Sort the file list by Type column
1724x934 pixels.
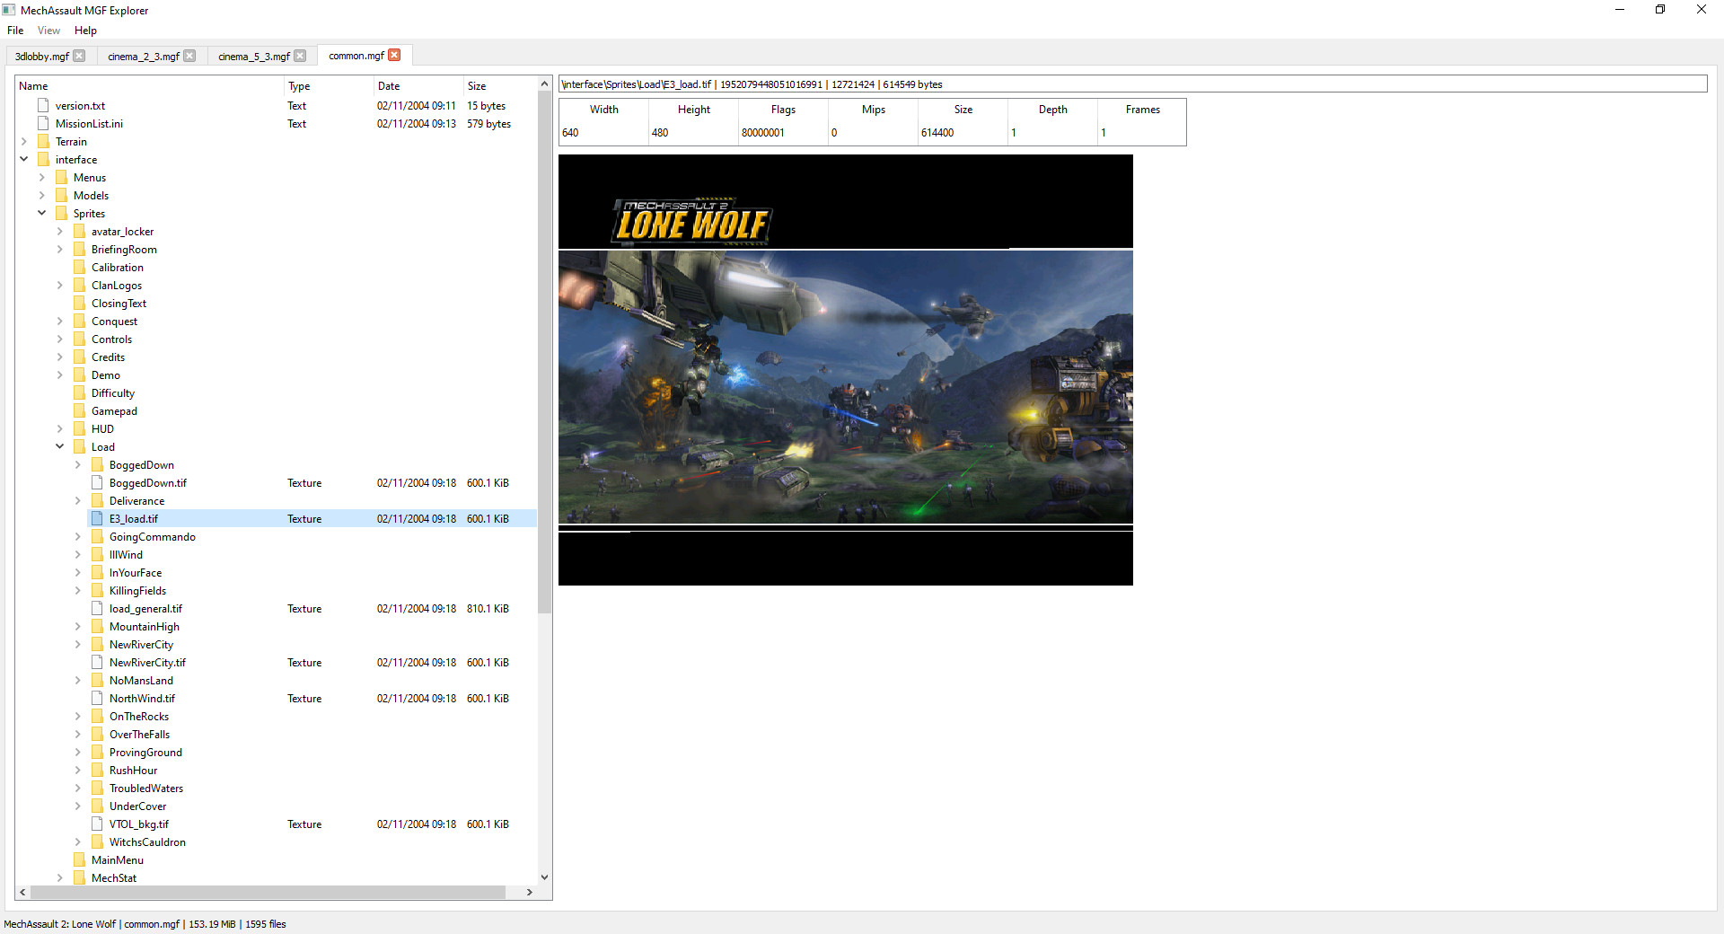(329, 86)
